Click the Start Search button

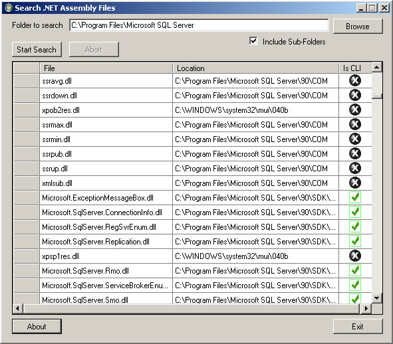click(37, 49)
